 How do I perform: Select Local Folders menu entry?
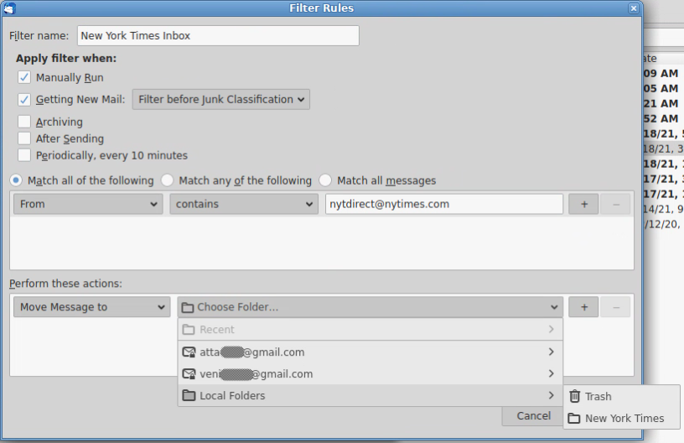pos(370,395)
